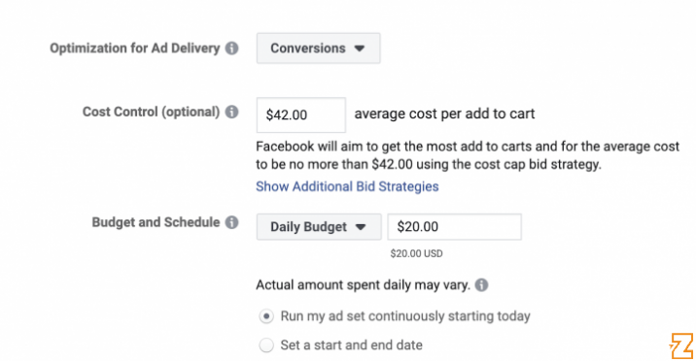The height and width of the screenshot is (361, 696).
Task: Select Run my ad set continuously option
Action: click(x=266, y=316)
